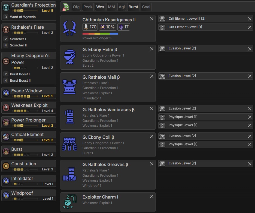
Task: Enable the Peak buff toggle
Action: [88, 7]
